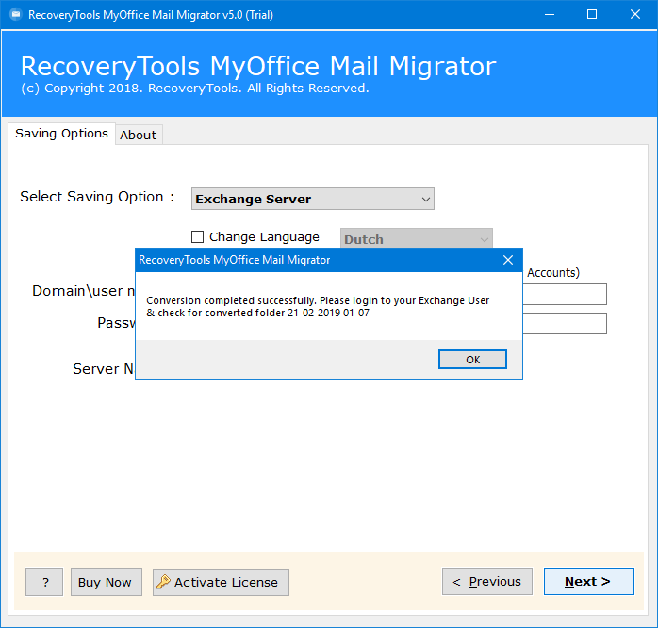
Task: Switch to the About tab
Action: (138, 135)
